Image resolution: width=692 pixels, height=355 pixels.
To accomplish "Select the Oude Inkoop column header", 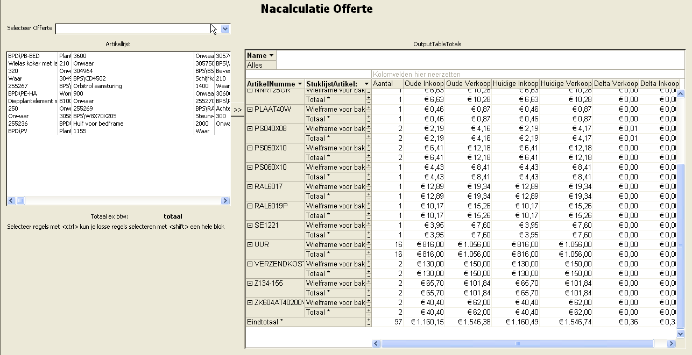I will 424,84.
